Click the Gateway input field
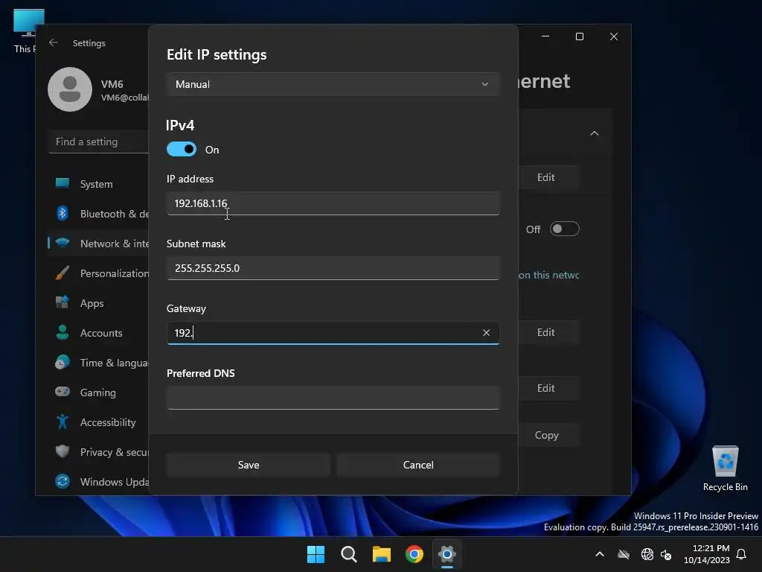 coord(333,333)
